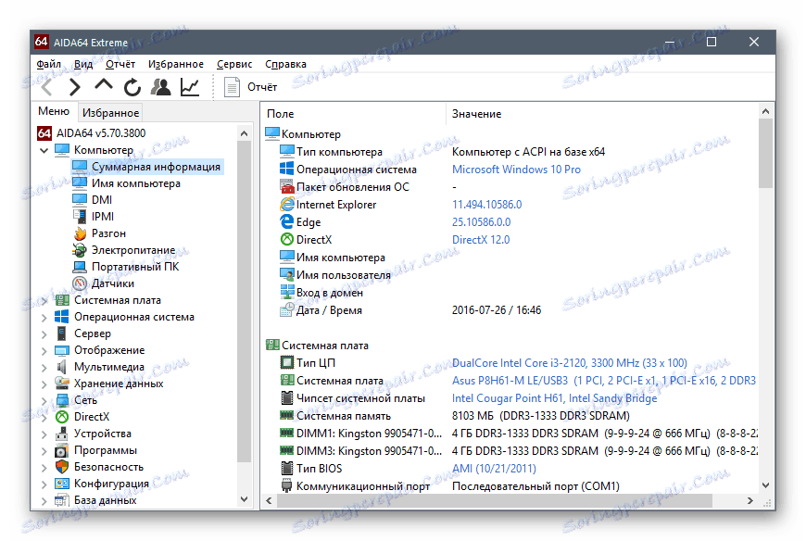Open the DualCore Intel Core i3-2120 link
This screenshot has height=541, width=806.
[x=570, y=363]
